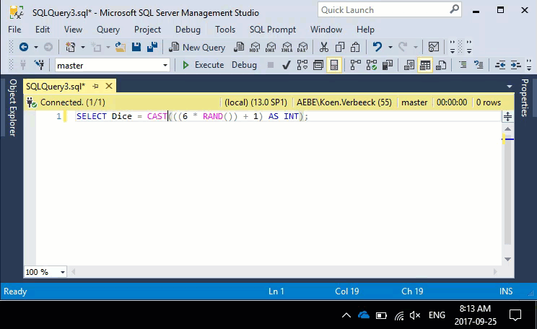Expand the New Project dropdown arrow
Viewport: 537px width, 329px height.
pos(82,47)
